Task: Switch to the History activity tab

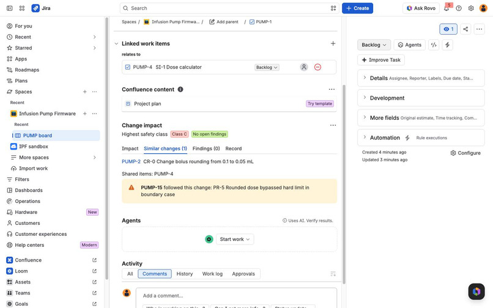Action: click(185, 274)
